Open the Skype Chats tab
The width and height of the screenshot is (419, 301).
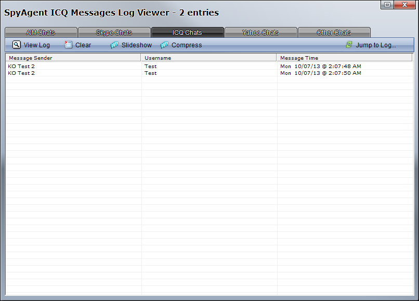pyautogui.click(x=114, y=33)
